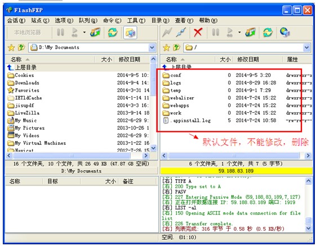Go up one folder in remote pane
The image size is (316, 246).
(x=176, y=47)
